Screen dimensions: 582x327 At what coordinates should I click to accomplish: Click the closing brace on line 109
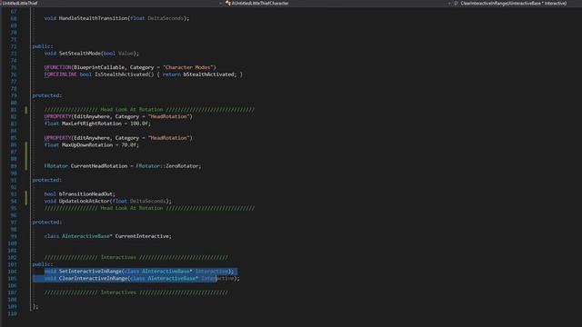click(35, 307)
